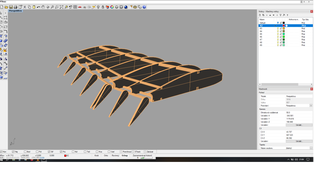The image size is (315, 177).
Task: Open the Help question mark icon
Action: coord(144,7)
